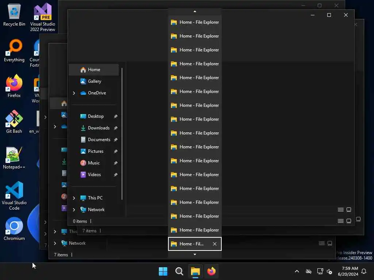The height and width of the screenshot is (280, 374).
Task: Launch Notepad++ from the desktop
Action: click(14, 157)
